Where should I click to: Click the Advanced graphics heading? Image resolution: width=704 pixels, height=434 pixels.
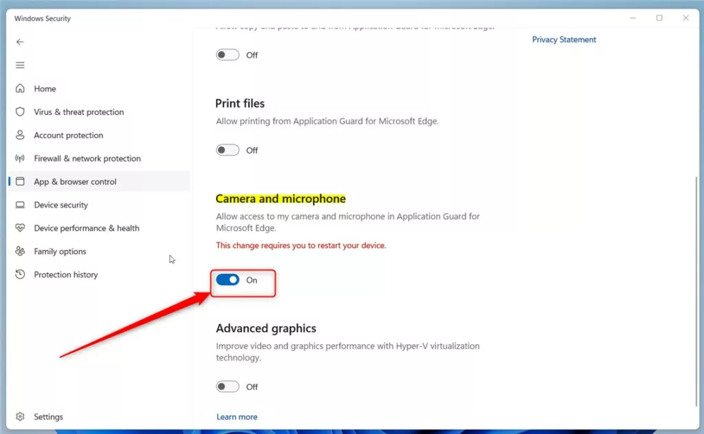point(266,328)
